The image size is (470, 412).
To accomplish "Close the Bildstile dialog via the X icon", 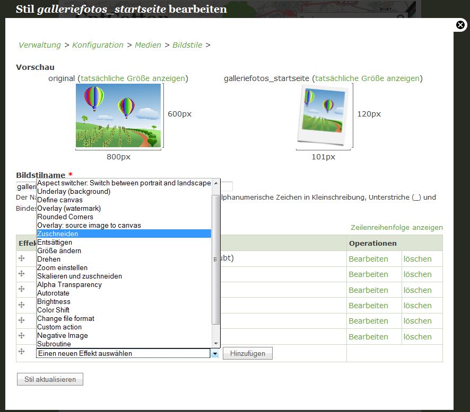I will pos(460,25).
